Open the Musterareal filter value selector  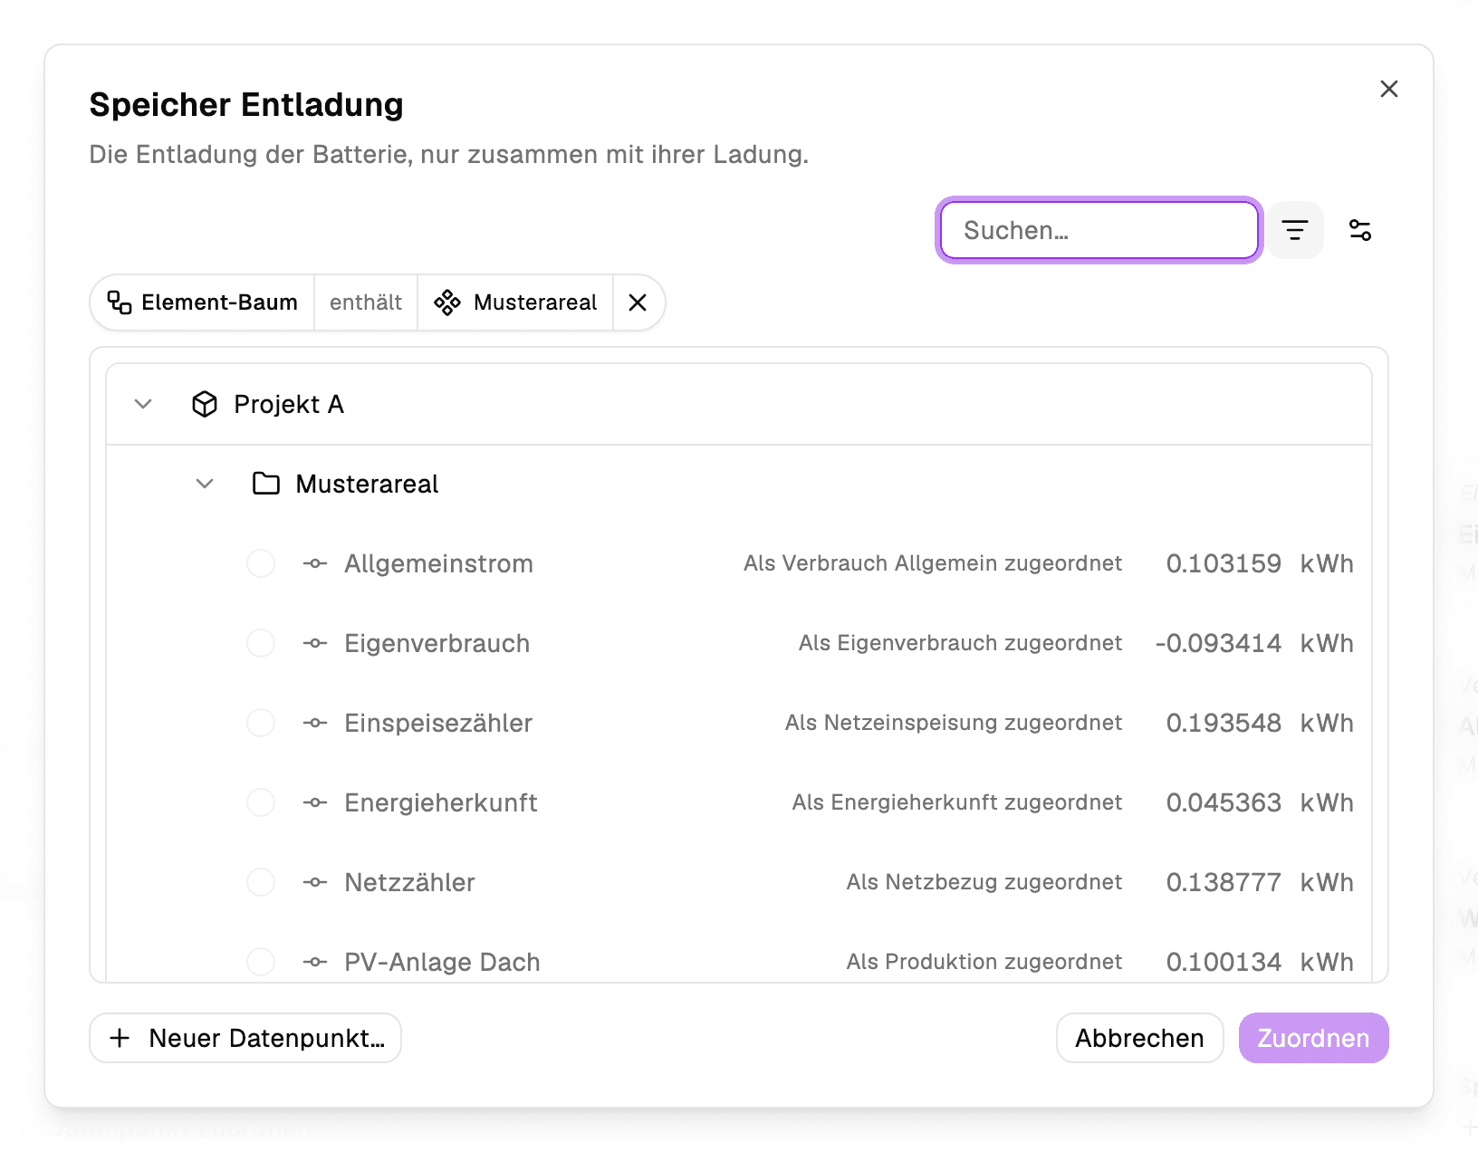pyautogui.click(x=515, y=302)
